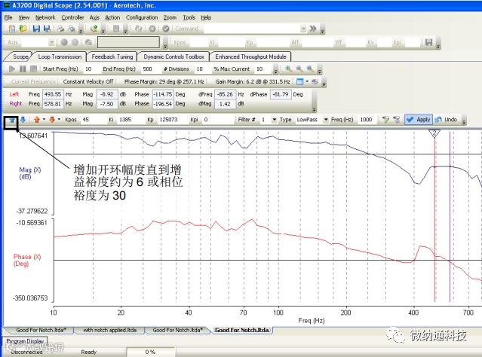Click the New file icon
The height and width of the screenshot is (357, 482).
coord(11,29)
